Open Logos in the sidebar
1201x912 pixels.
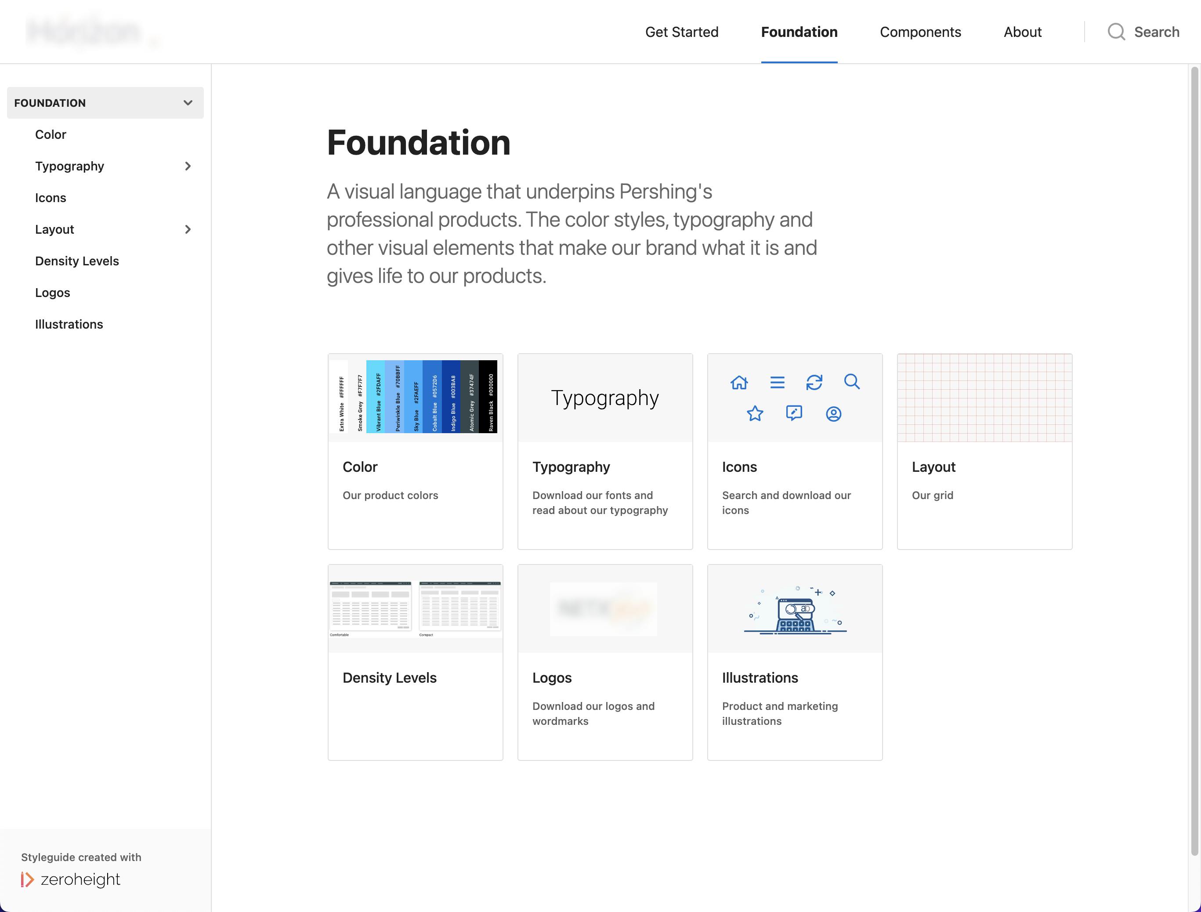point(53,293)
